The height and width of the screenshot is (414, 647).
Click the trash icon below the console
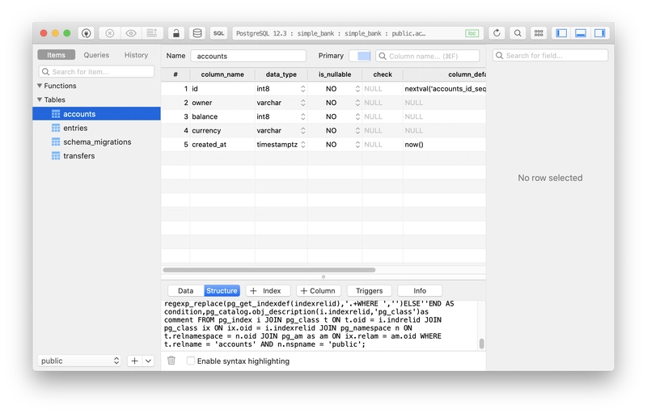click(x=171, y=361)
